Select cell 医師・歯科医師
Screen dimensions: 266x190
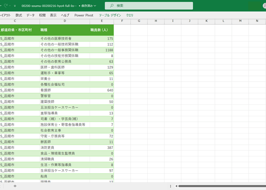[65, 67]
